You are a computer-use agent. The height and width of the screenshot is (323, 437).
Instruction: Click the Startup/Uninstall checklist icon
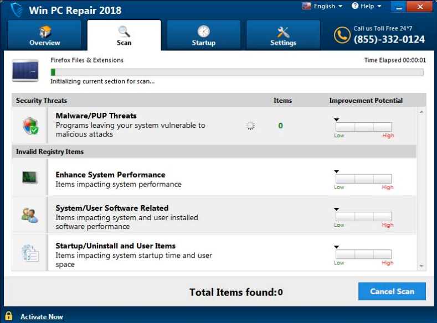click(x=30, y=253)
